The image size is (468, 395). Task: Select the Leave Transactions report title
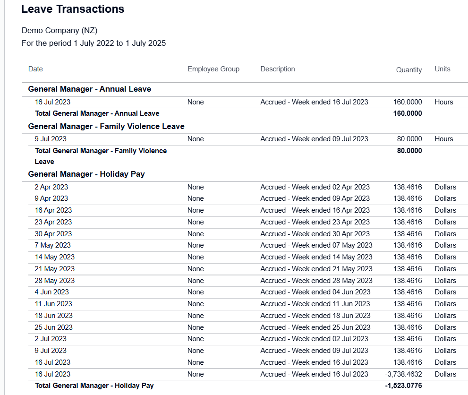pos(73,9)
